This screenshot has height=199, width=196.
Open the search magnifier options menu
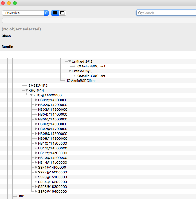[140, 13]
